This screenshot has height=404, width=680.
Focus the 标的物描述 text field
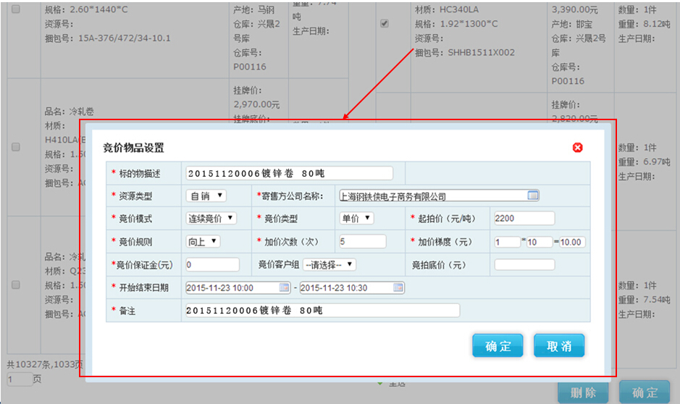click(289, 173)
